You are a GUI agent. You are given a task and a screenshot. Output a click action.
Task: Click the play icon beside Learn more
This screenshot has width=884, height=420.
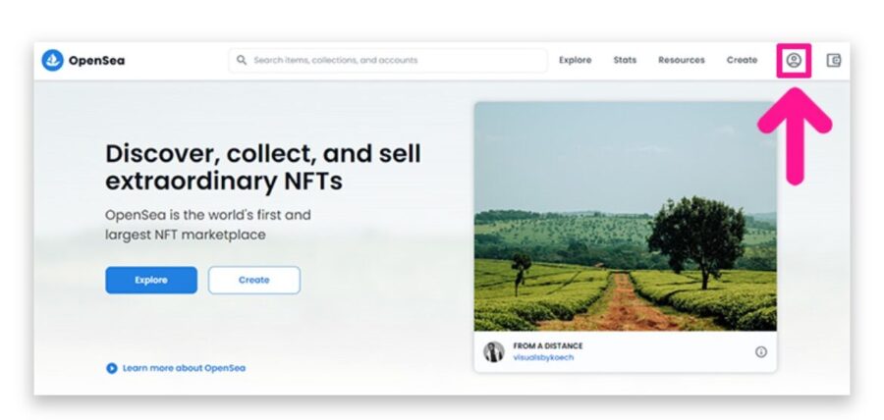click(x=112, y=368)
